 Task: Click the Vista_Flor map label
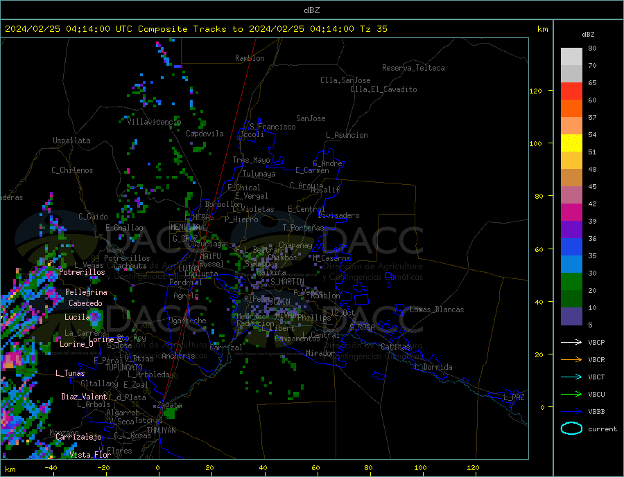click(x=90, y=455)
